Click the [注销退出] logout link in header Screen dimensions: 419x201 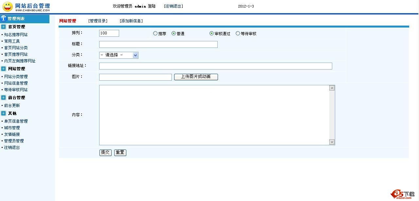pos(173,6)
